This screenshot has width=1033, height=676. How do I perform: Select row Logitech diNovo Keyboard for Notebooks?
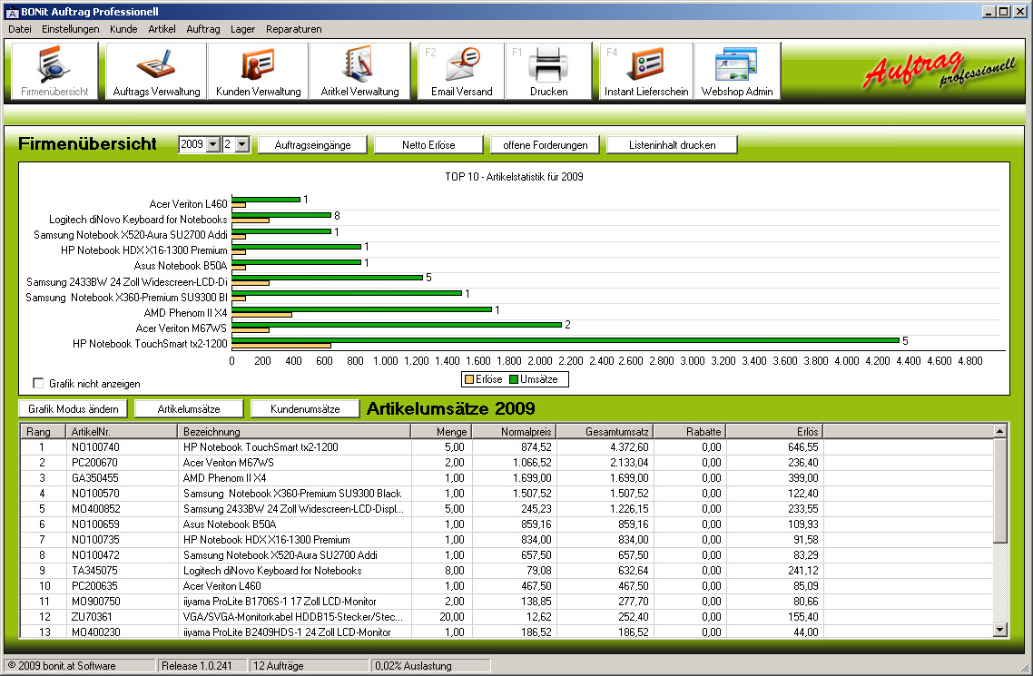click(x=507, y=571)
